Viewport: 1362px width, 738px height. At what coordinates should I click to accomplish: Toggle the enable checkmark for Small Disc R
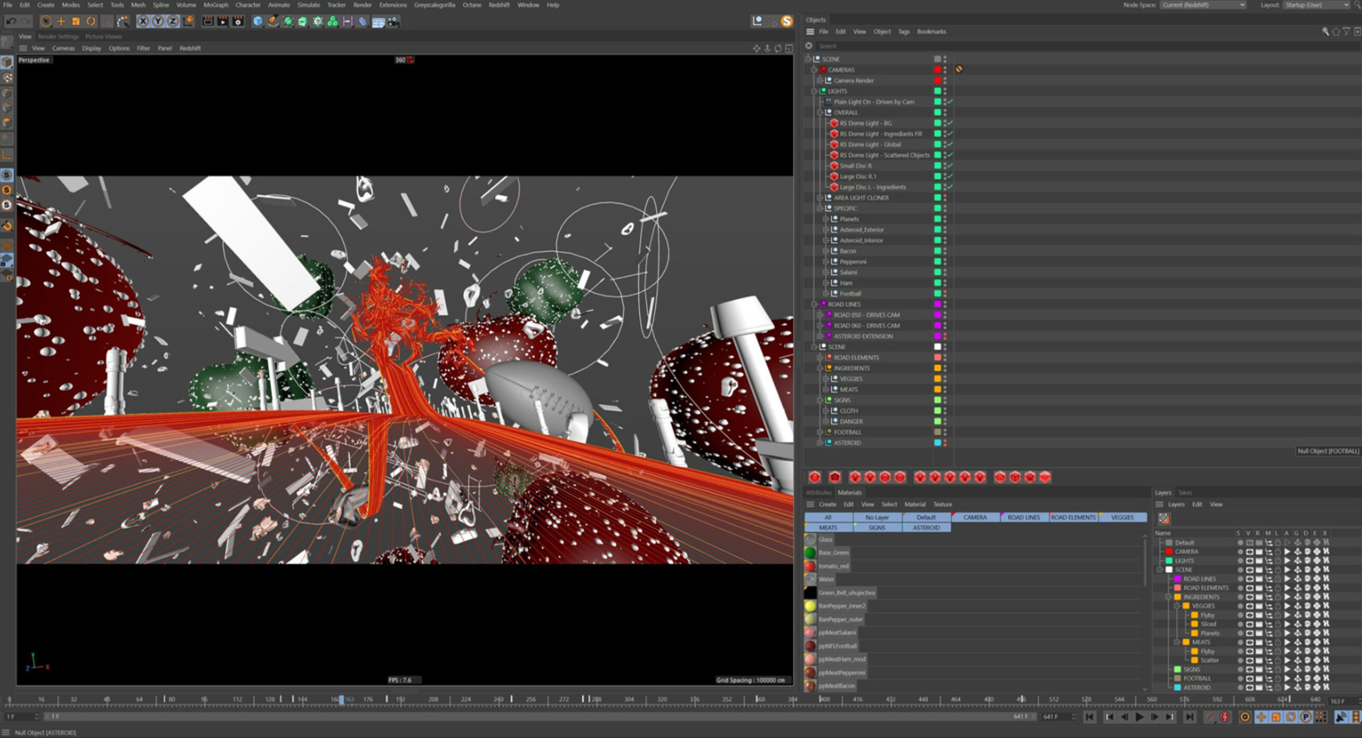(x=950, y=166)
